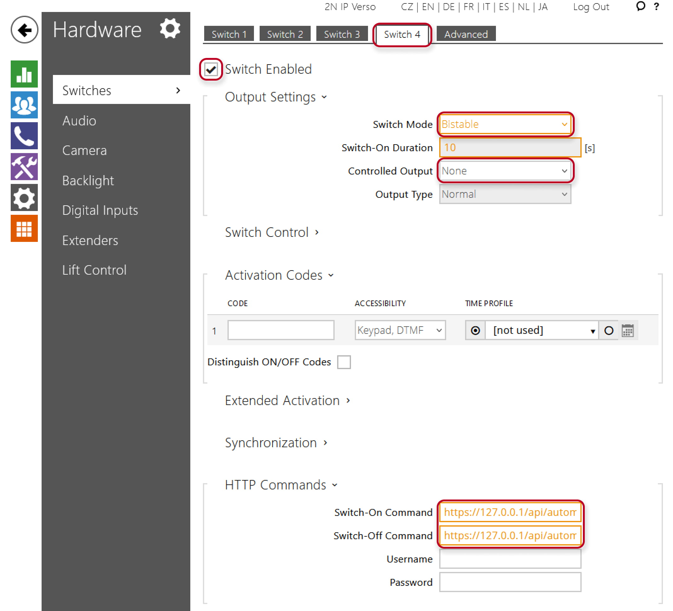
Task: Click the Switch-Off Command URL field
Action: [x=510, y=536]
